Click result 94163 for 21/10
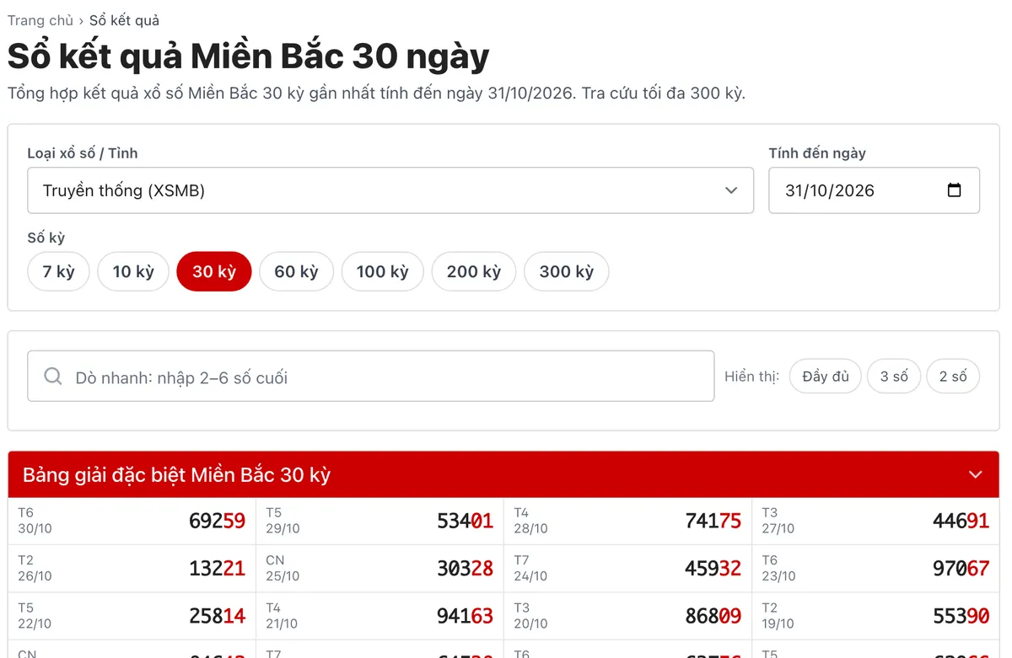The width and height of the screenshot is (1012, 658). pos(465,616)
